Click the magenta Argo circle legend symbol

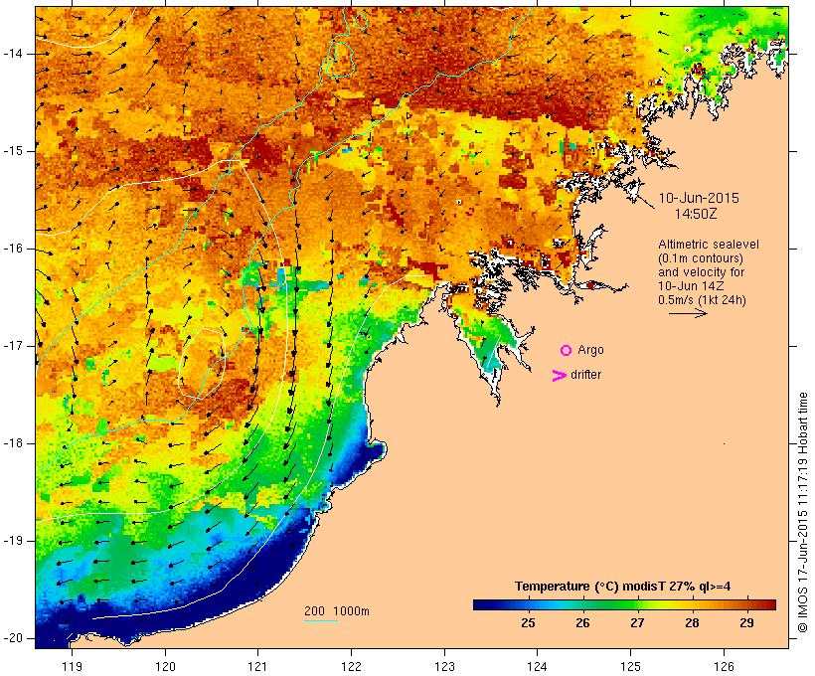point(567,351)
